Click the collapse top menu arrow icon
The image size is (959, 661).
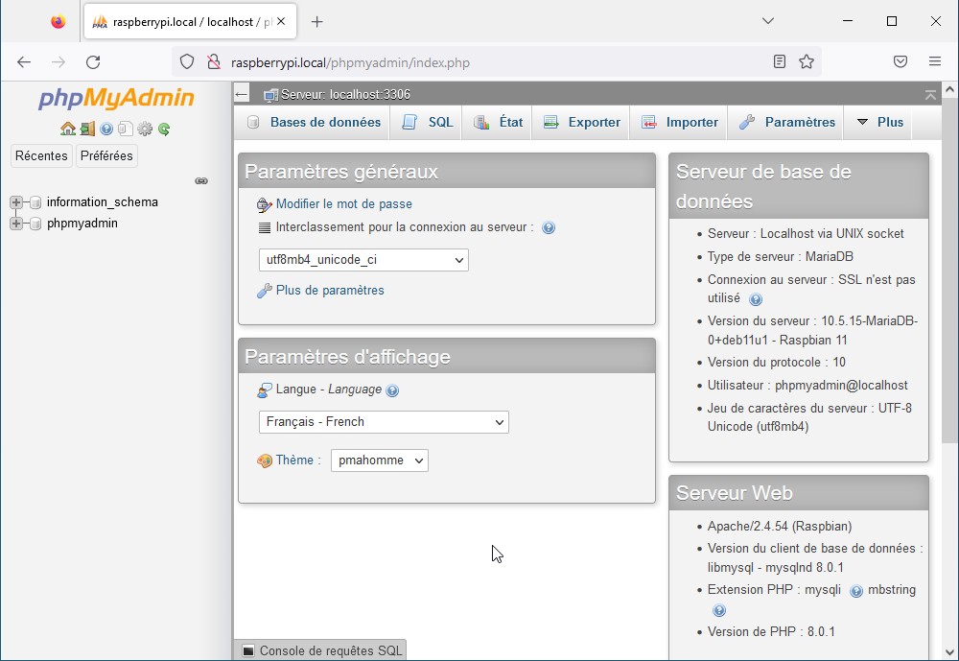click(x=930, y=95)
